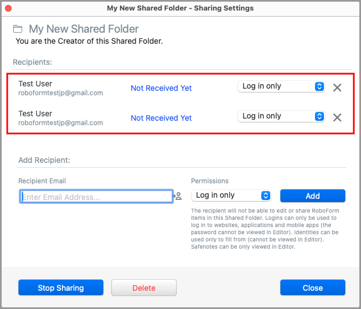The width and height of the screenshot is (361, 309).
Task: Click the folder icon next to the folder title
Action: tap(18, 29)
